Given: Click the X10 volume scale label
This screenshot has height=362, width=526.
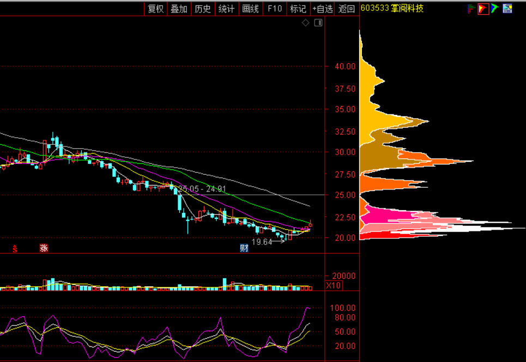Looking at the screenshot, I should click(334, 286).
